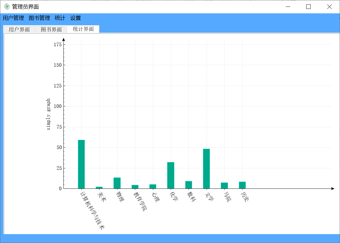Click the 数科 axis label
The image size is (340, 243).
pos(191,196)
